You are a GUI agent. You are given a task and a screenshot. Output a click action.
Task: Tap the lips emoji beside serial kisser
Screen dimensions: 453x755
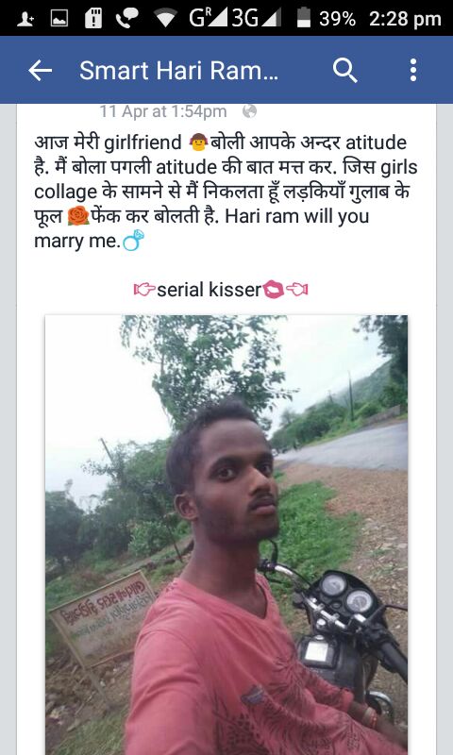tap(274, 289)
